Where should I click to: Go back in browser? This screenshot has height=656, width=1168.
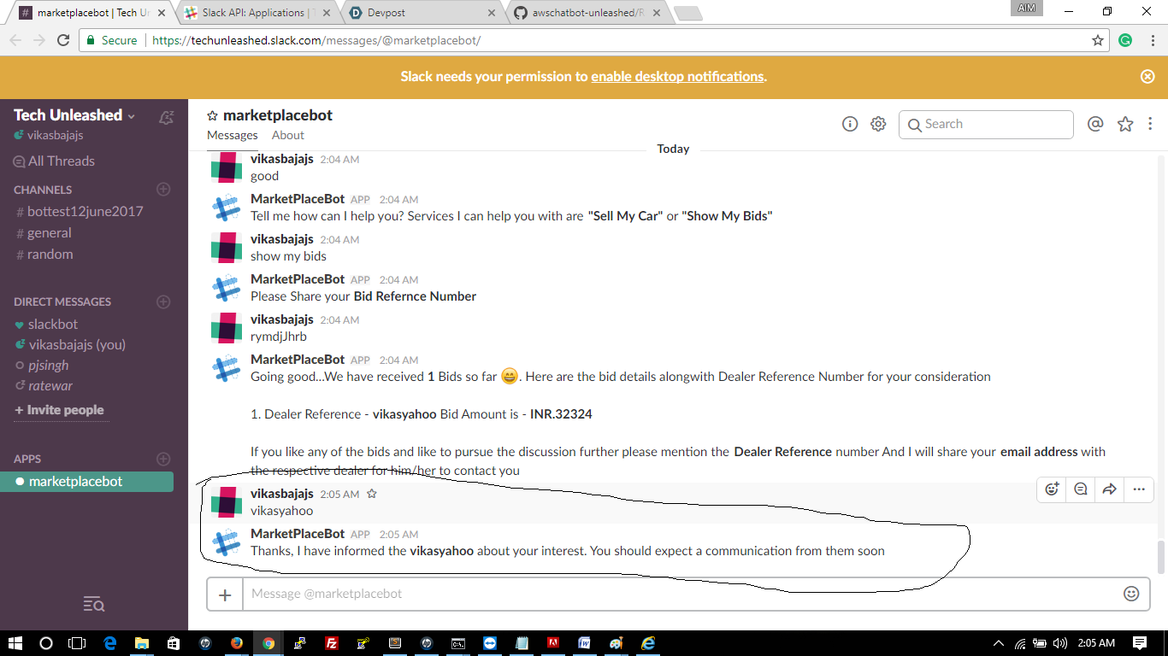click(x=15, y=40)
